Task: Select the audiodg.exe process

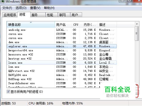Action: tap(62, 30)
